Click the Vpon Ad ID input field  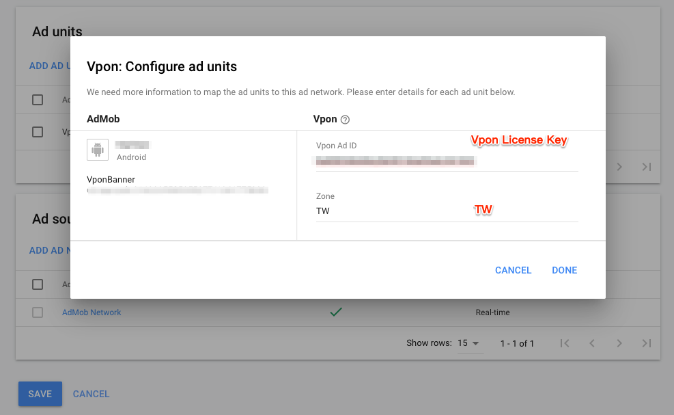coord(447,161)
